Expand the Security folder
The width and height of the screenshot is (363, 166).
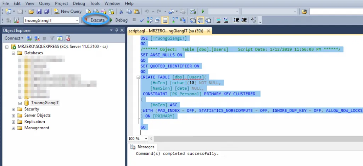coord(13,109)
